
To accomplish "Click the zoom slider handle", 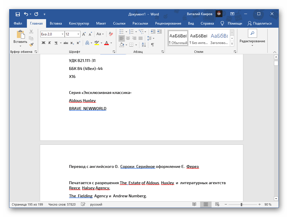I will click(x=241, y=204).
